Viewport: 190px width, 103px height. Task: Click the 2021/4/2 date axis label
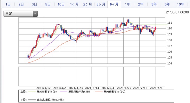[60, 88]
